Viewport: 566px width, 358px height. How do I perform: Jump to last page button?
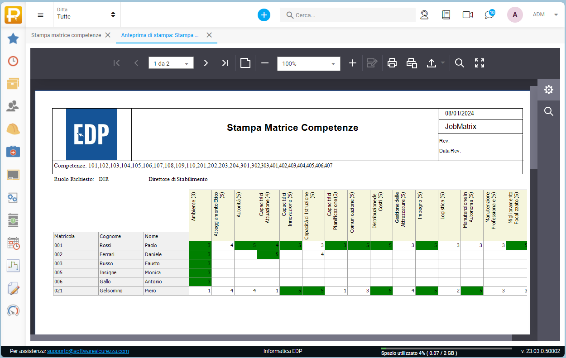coord(225,63)
